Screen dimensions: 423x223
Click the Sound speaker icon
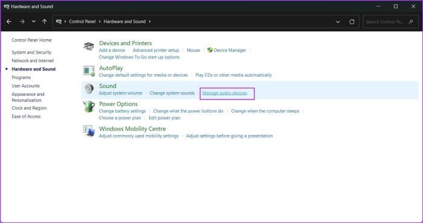[89, 89]
